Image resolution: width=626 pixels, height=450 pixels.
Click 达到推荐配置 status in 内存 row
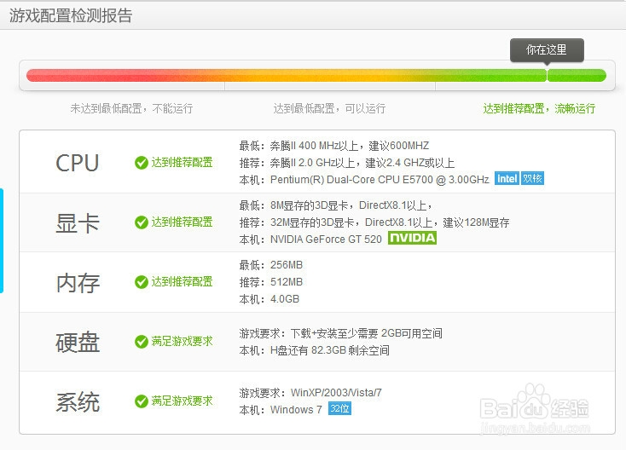[x=182, y=281]
